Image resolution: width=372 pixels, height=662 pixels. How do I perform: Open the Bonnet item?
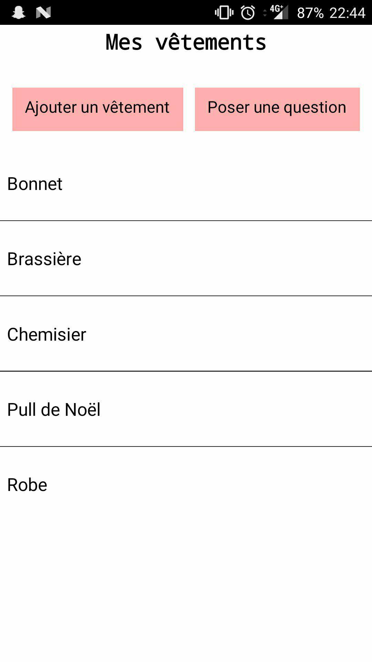tap(186, 183)
